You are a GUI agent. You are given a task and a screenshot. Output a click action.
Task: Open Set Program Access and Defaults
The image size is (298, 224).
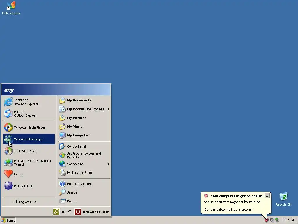tap(84, 155)
